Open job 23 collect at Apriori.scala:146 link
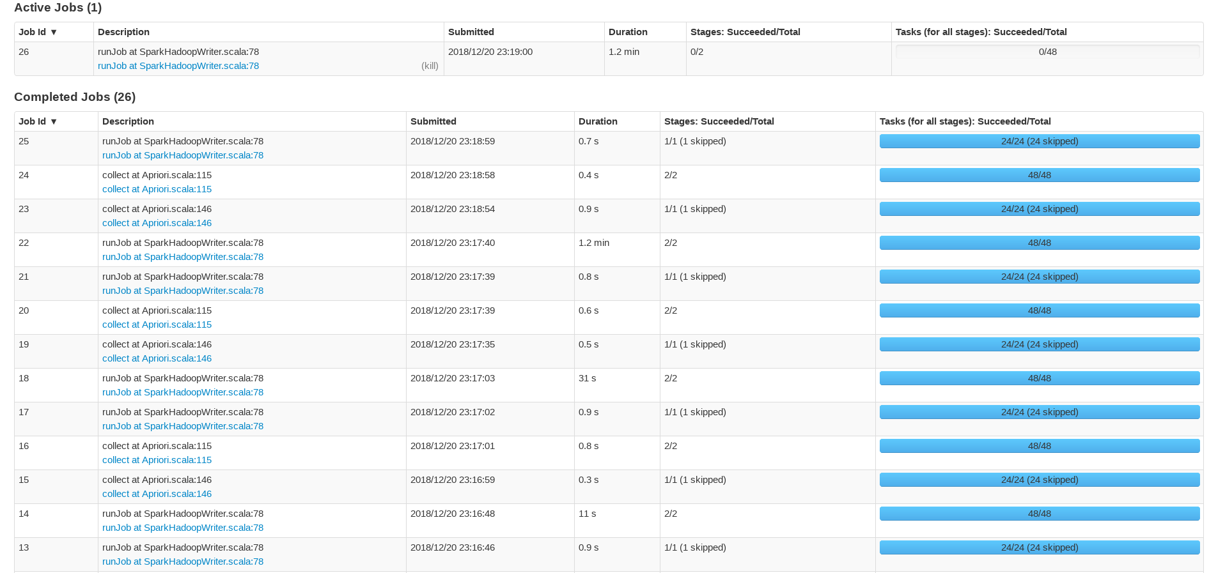This screenshot has width=1209, height=573. (x=157, y=223)
